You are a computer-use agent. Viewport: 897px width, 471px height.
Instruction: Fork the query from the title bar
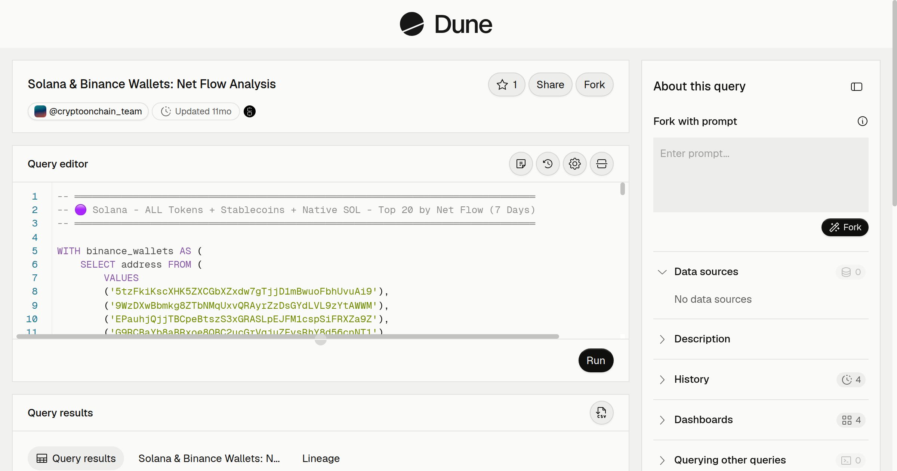594,84
